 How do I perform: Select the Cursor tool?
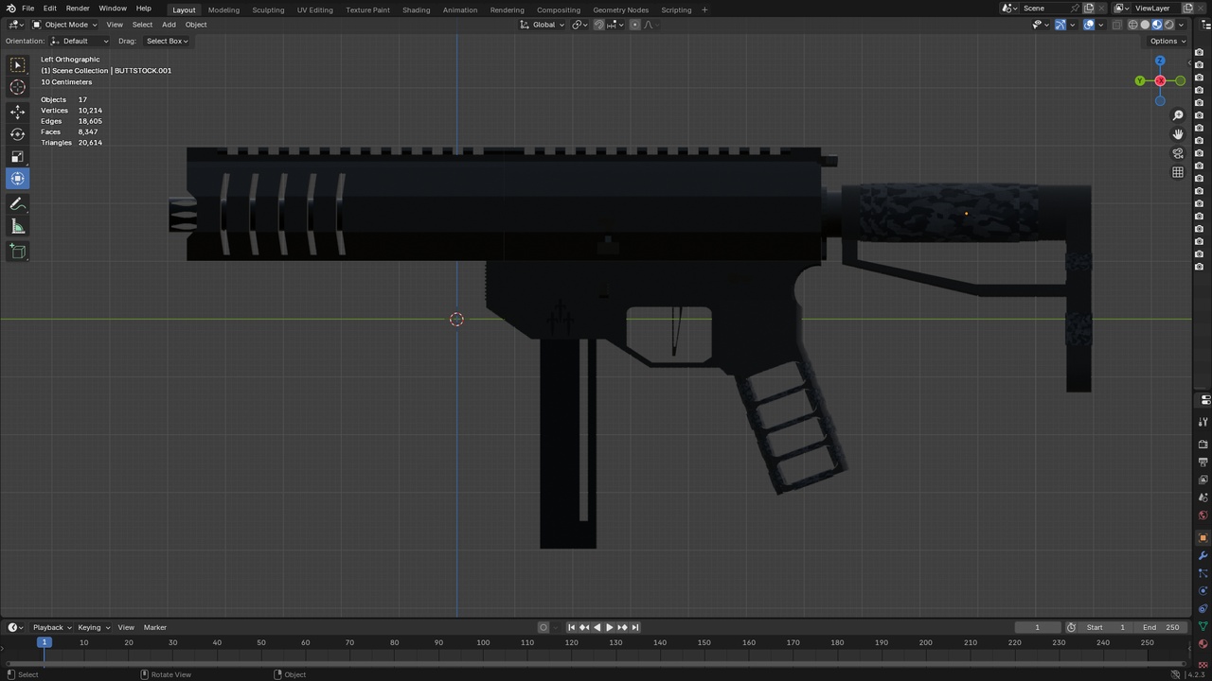tap(18, 87)
